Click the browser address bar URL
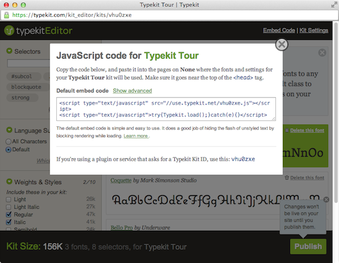 [x=72, y=15]
